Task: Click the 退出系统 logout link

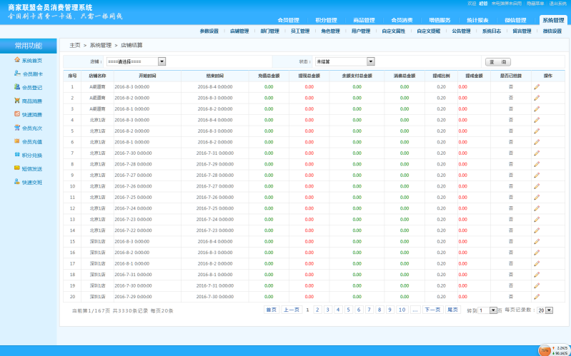Action: click(557, 4)
